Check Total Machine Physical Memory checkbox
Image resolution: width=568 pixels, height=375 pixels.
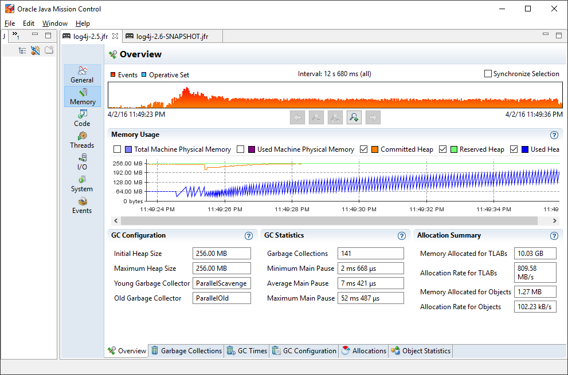pyautogui.click(x=117, y=149)
